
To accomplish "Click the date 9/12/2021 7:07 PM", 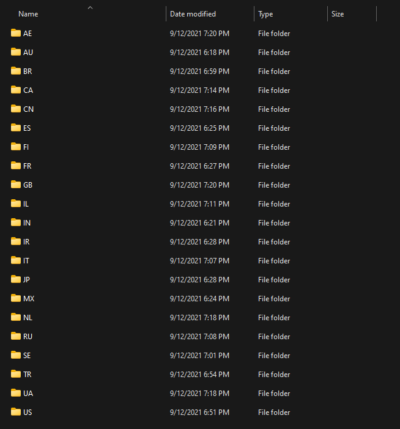I will (x=199, y=261).
